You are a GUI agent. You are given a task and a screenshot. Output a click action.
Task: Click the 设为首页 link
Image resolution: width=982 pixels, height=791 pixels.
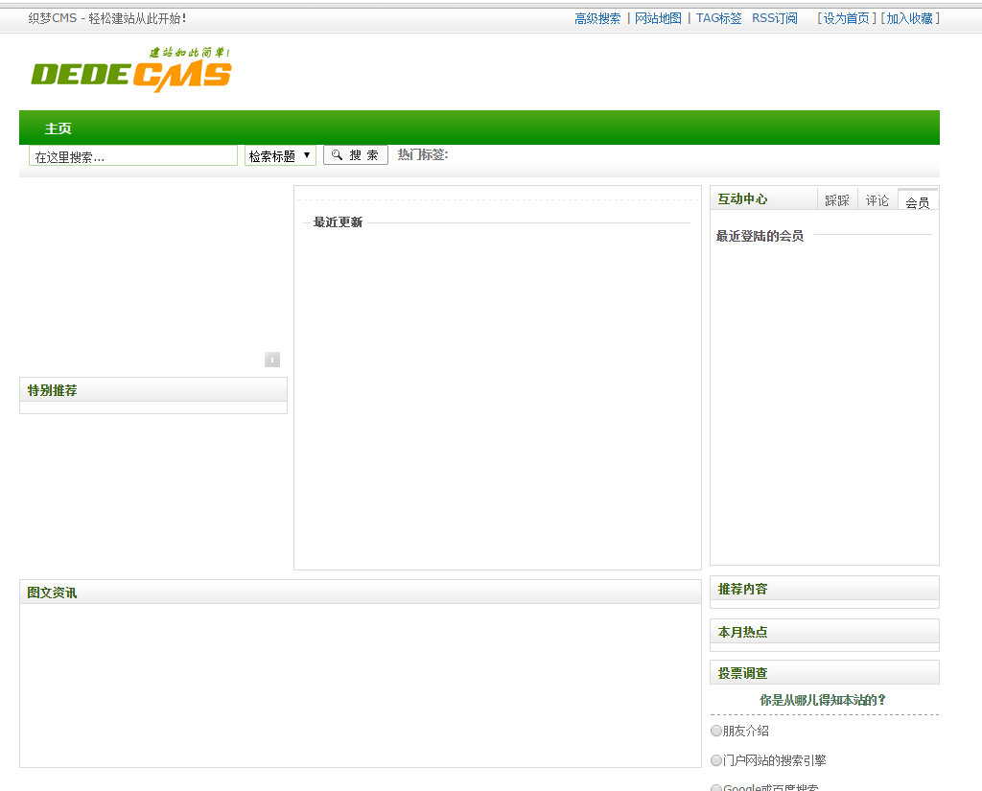(847, 18)
